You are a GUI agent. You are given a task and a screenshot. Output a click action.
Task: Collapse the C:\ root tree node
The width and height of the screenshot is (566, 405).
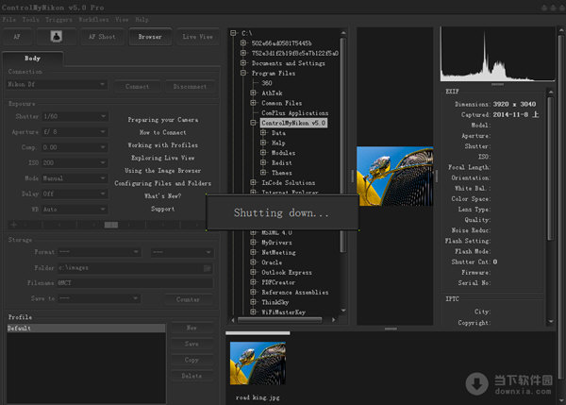point(234,33)
